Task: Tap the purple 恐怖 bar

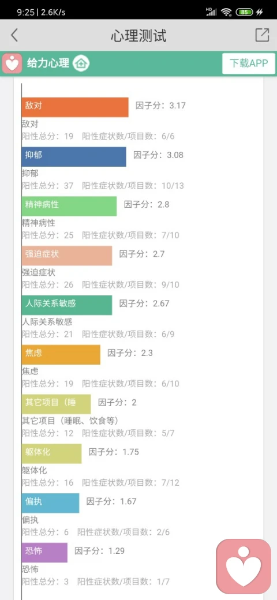Action: (x=44, y=552)
